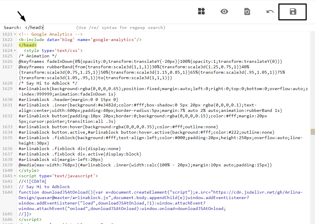Click the @keyframes fadeInDown line
The height and width of the screenshot is (224, 315).
tap(150, 61)
